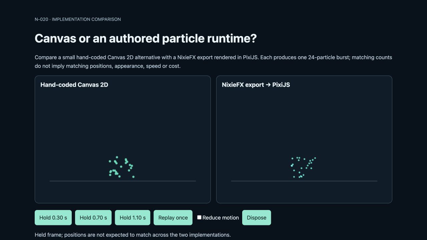Click the "N-020 · IMPLEMENTATION COMPARISON" label
This screenshot has height=240, width=427.
pos(78,19)
